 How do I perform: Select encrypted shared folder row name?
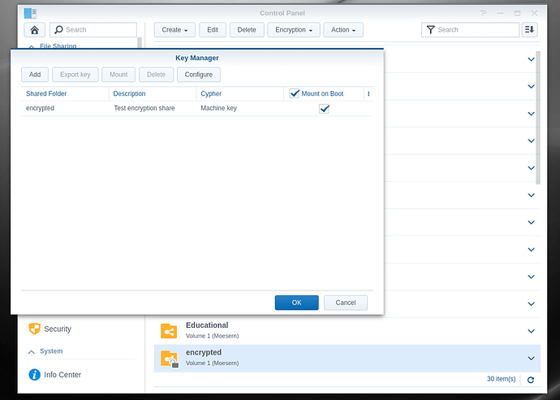(204, 352)
